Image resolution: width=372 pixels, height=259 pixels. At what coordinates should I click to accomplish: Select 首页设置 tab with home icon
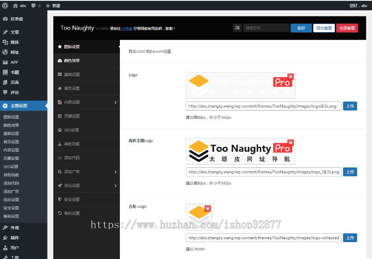coord(87,89)
